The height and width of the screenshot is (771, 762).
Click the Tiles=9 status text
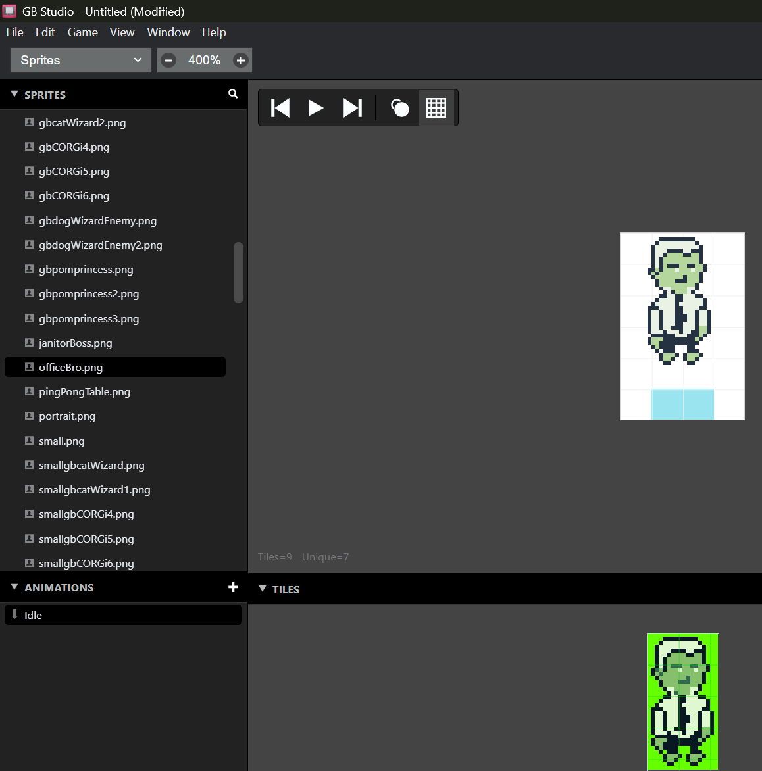(275, 557)
